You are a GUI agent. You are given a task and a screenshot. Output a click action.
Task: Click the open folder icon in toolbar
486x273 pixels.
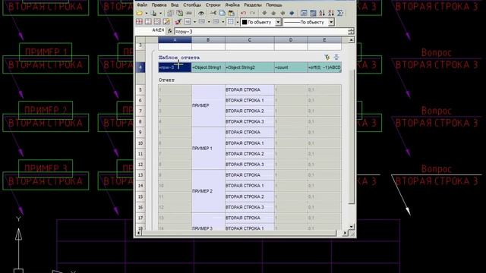tap(140, 14)
